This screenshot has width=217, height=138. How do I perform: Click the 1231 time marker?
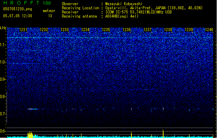pos(23,30)
